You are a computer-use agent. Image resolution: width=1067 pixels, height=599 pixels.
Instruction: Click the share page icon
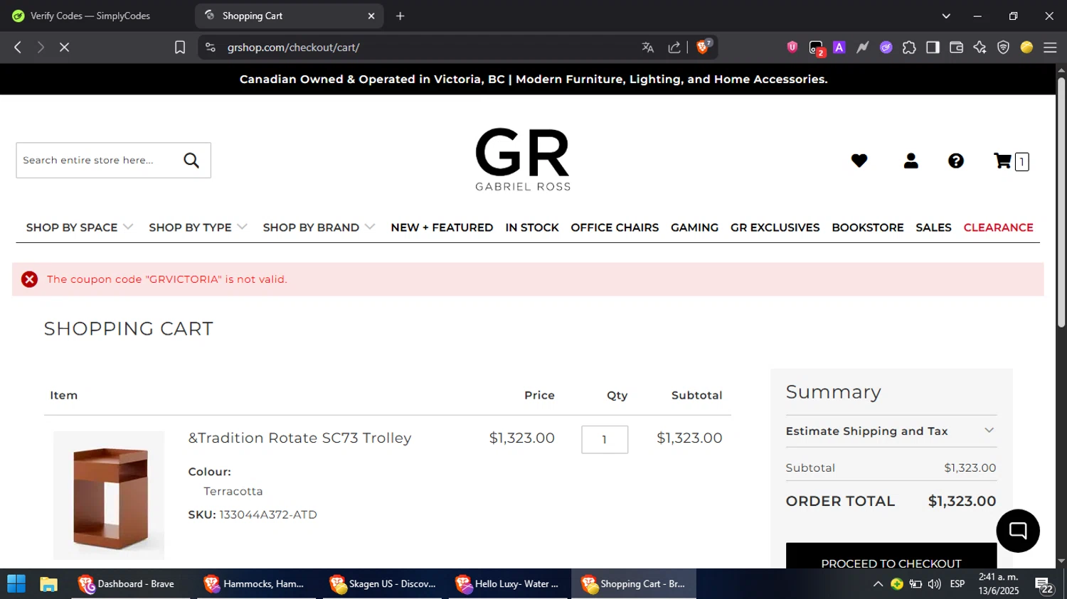pyautogui.click(x=674, y=48)
